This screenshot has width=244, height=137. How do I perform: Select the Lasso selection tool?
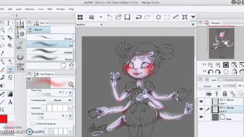coord(2,45)
